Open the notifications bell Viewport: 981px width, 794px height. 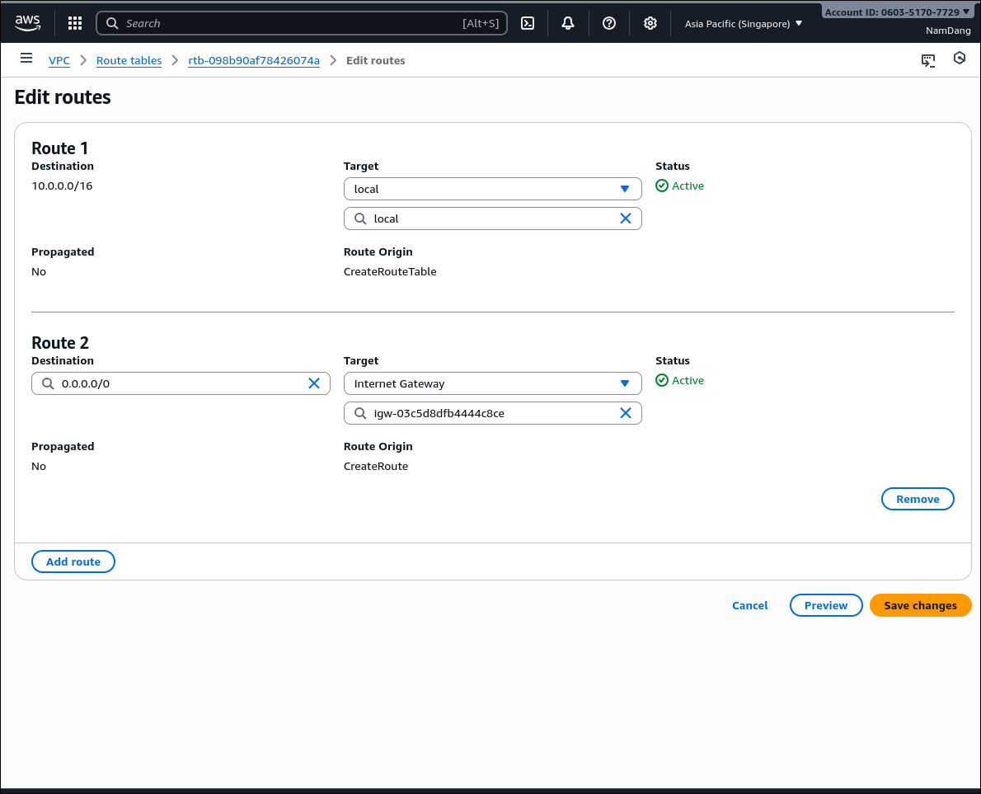568,23
